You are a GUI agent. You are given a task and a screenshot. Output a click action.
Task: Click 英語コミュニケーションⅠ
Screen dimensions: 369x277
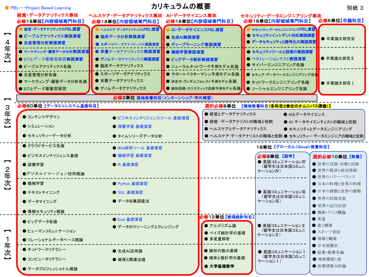[x=284, y=252]
